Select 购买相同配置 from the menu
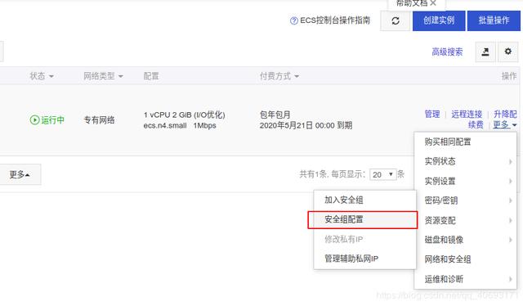The height and width of the screenshot is (306, 523). point(465,142)
